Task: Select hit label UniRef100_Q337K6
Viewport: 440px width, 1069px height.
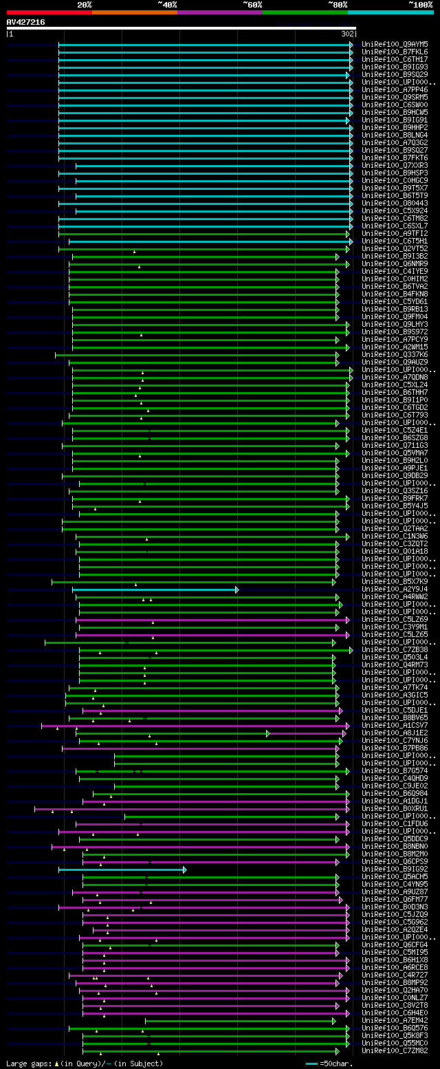Action: 396,354
